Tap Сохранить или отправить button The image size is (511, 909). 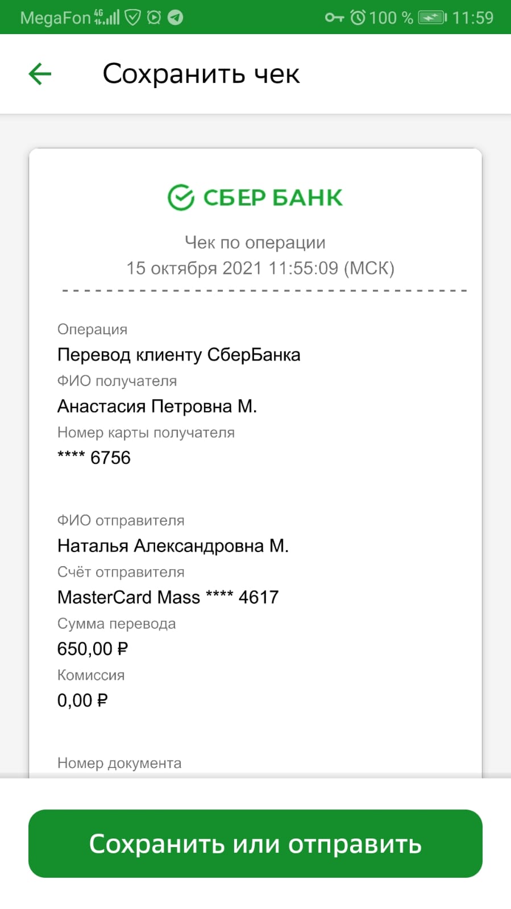tap(255, 844)
